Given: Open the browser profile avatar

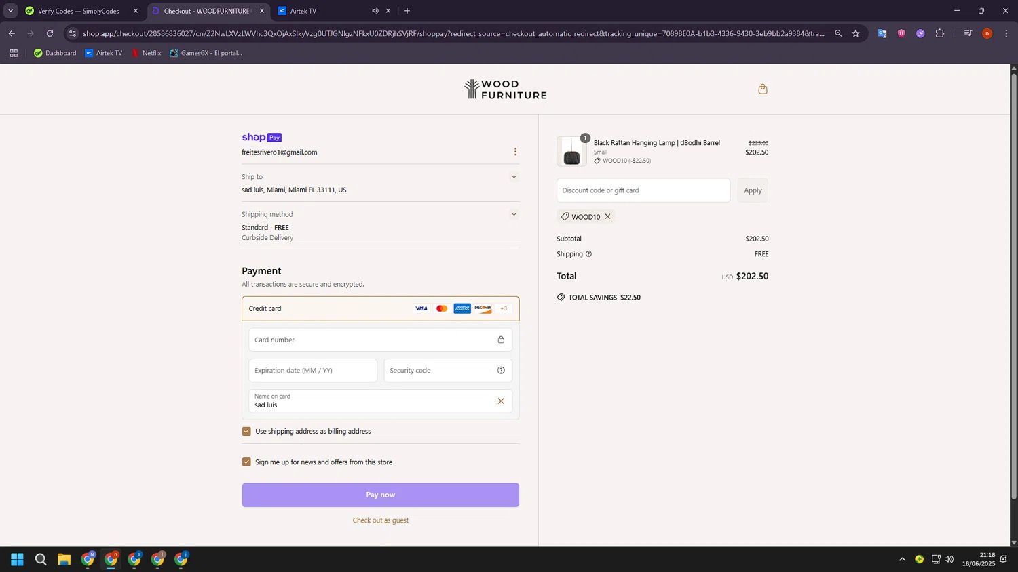Looking at the screenshot, I should [x=987, y=33].
